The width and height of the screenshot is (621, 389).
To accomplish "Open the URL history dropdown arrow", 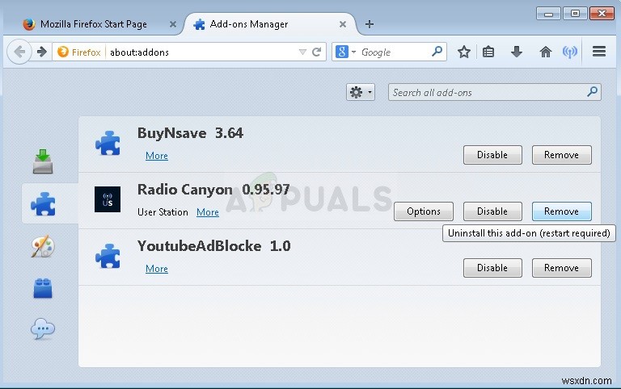I will (x=302, y=52).
